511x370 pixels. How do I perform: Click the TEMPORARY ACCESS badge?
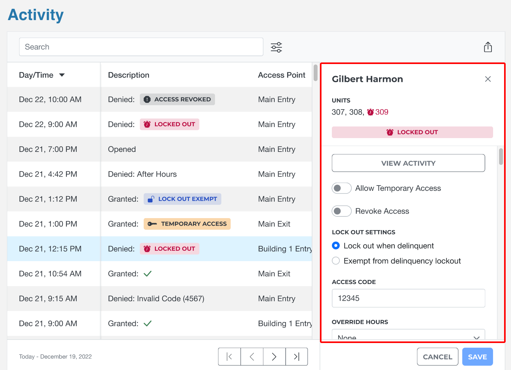(x=187, y=224)
